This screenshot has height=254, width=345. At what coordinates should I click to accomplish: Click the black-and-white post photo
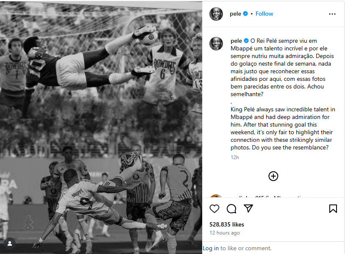click(x=101, y=127)
